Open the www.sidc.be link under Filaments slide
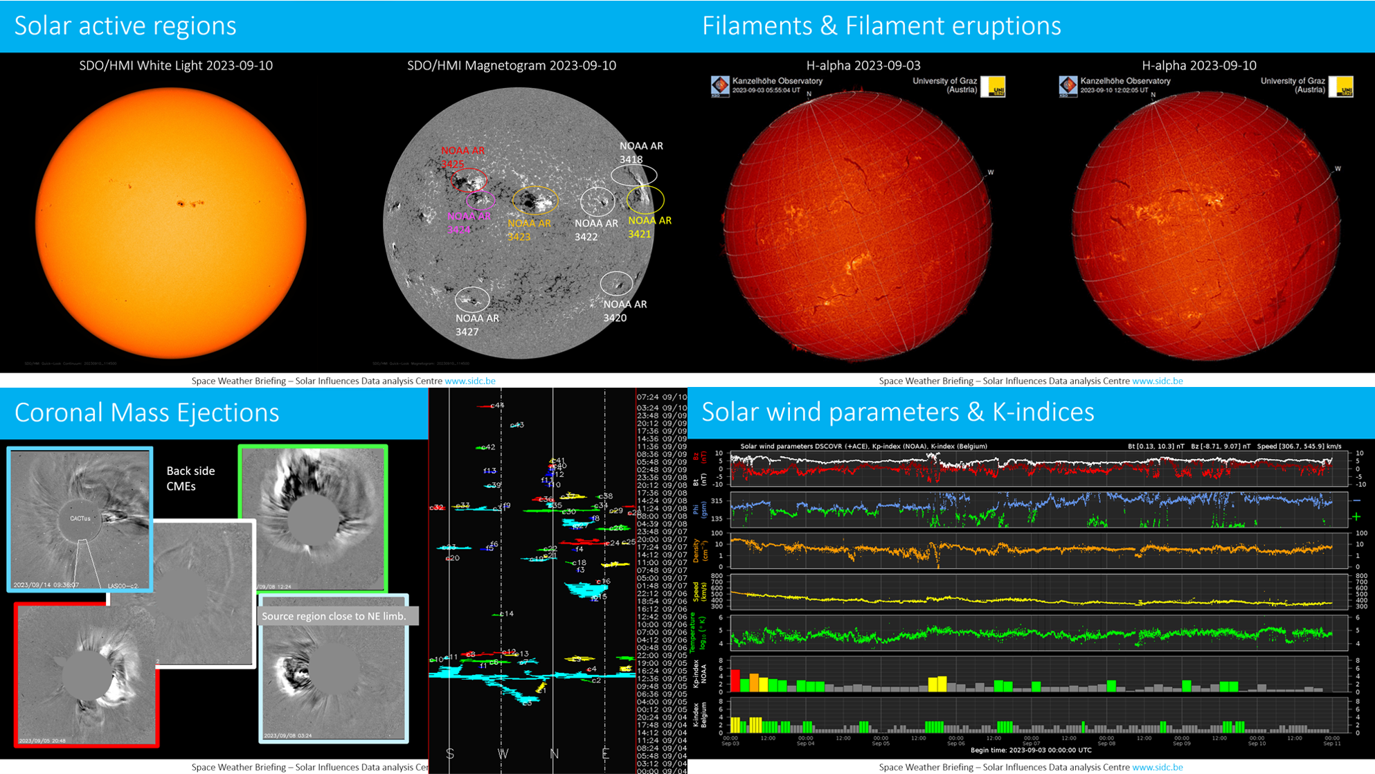This screenshot has width=1375, height=774. click(x=1158, y=381)
